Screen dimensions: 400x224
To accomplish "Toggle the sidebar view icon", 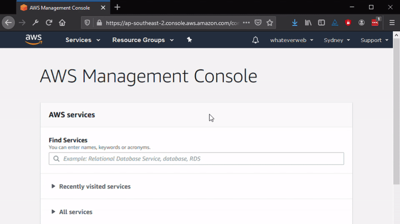I will 321,22.
